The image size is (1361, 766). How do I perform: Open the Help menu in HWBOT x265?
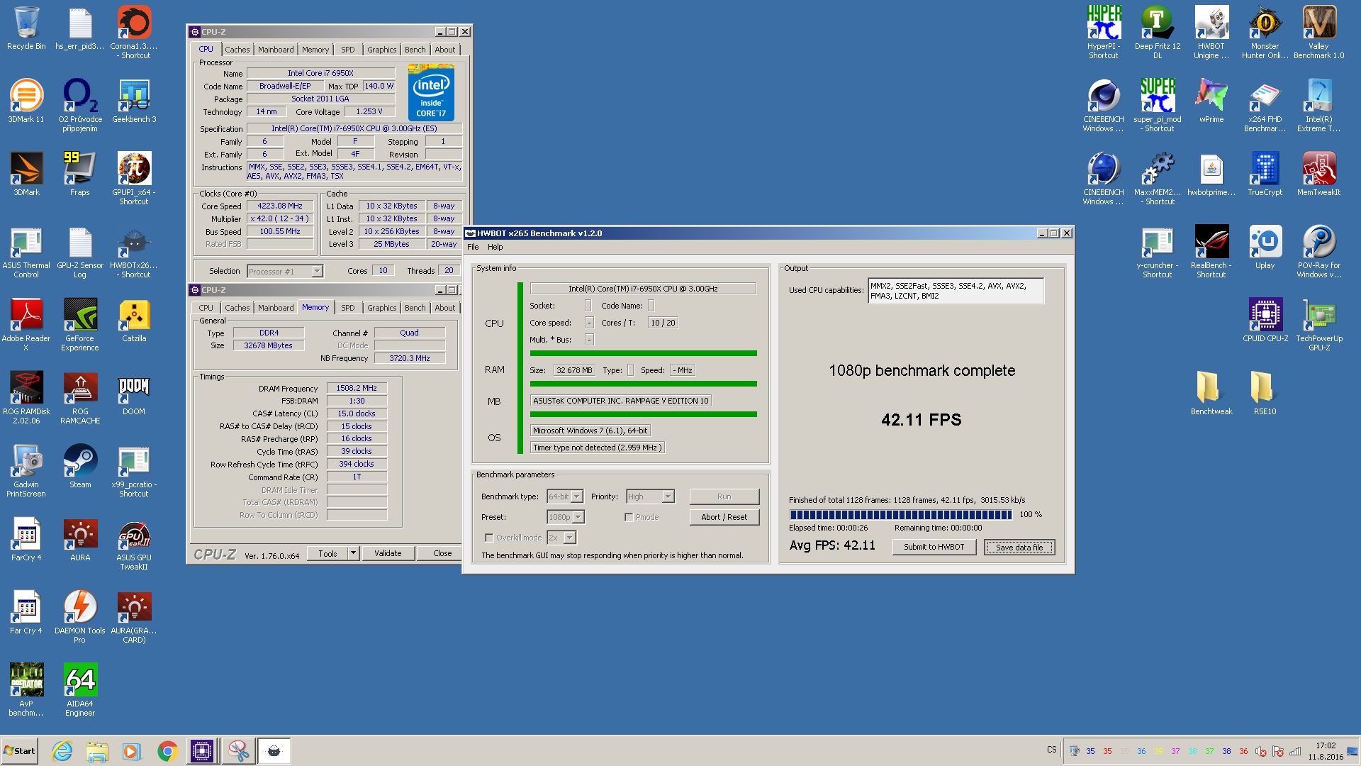[x=495, y=247]
